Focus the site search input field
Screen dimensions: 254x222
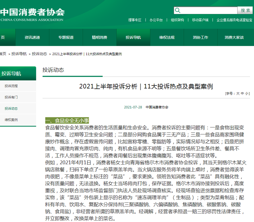[205, 10]
